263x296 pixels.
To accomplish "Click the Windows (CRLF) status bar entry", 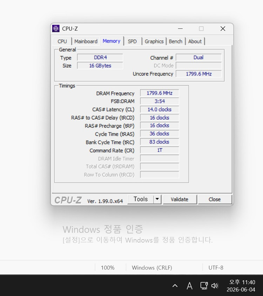I will pos(152,268).
